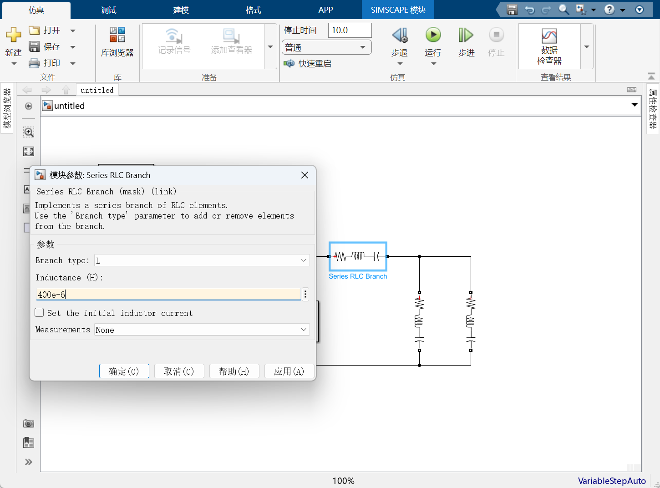This screenshot has height=488, width=660.
Task: Switch to the 调试 tab
Action: tap(109, 10)
